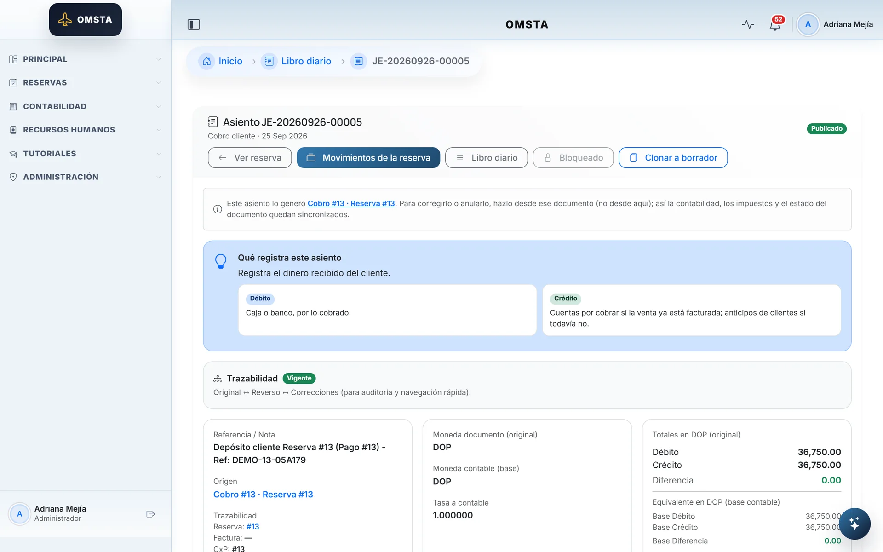Click Clonar a borrador button

click(673, 158)
